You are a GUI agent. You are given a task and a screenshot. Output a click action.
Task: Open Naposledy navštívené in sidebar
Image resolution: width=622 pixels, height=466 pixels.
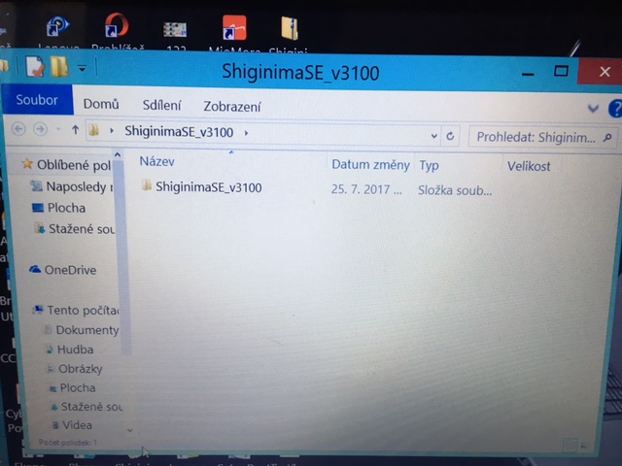tap(80, 186)
